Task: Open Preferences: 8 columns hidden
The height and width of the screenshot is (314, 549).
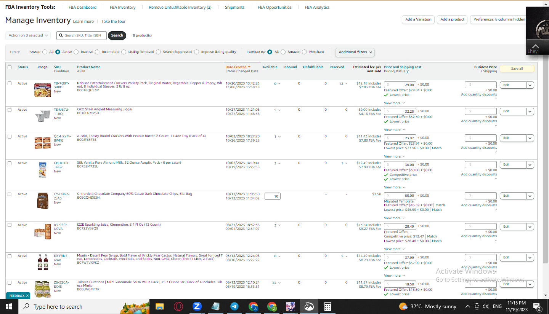Action: tap(499, 19)
